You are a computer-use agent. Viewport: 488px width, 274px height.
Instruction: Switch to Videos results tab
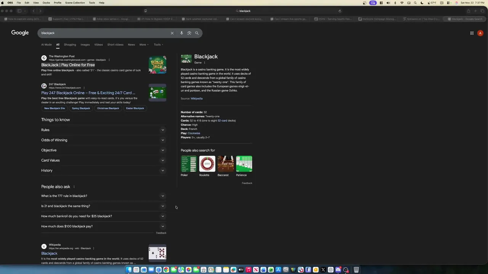click(98, 45)
